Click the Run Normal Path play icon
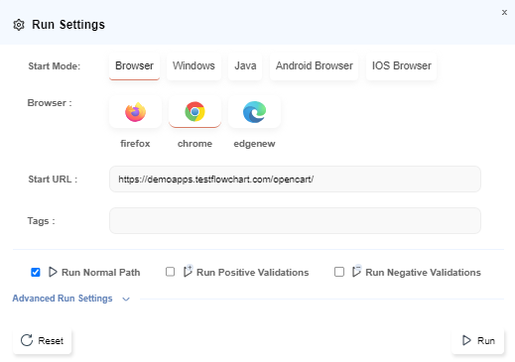The width and height of the screenshot is (515, 362). (x=53, y=272)
